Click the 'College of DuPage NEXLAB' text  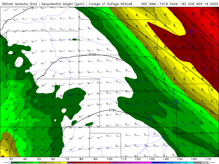[x=111, y=4]
